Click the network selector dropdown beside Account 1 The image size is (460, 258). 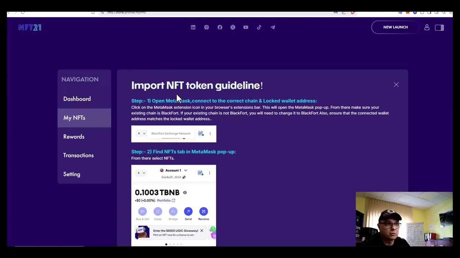point(141,173)
